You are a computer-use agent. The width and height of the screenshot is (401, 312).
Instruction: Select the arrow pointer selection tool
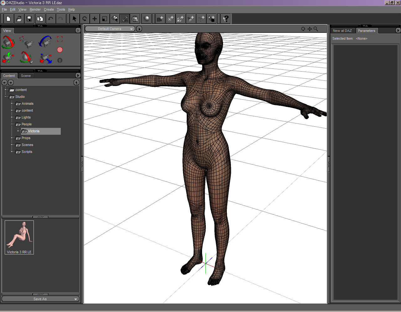(x=74, y=19)
